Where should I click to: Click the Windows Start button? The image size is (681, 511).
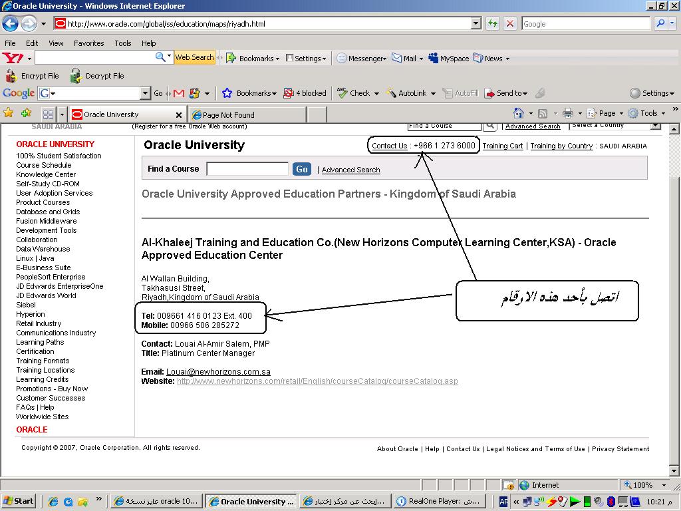click(x=19, y=501)
